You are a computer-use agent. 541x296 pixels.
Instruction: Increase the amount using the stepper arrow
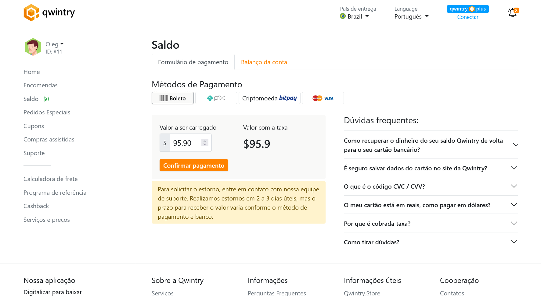(x=204, y=141)
